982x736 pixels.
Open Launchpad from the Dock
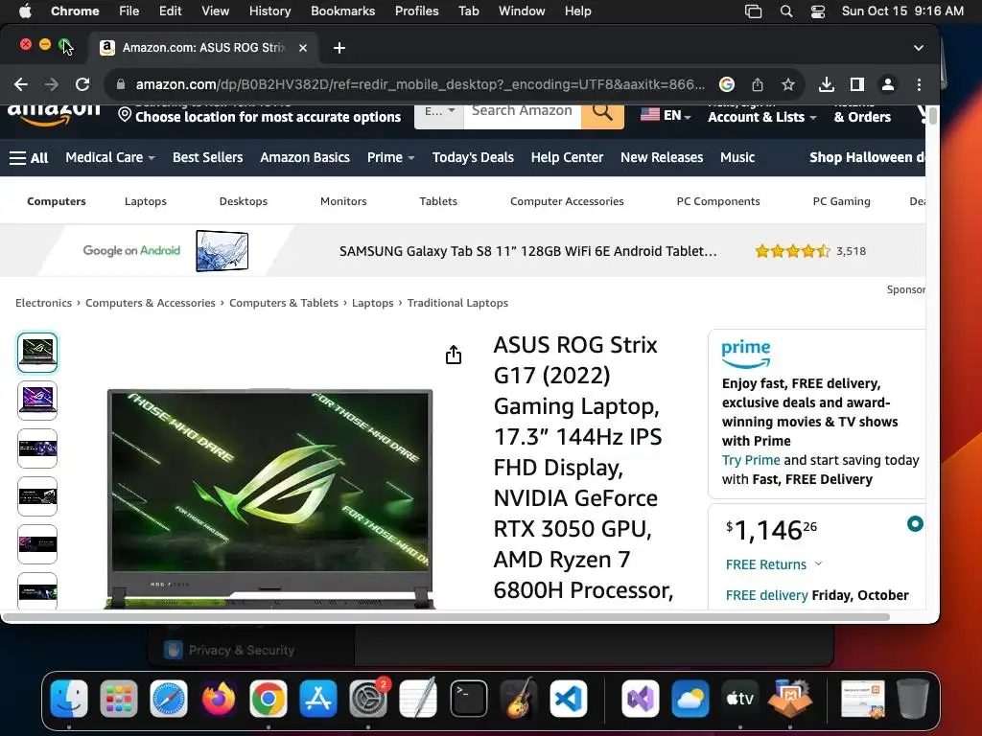(x=118, y=699)
